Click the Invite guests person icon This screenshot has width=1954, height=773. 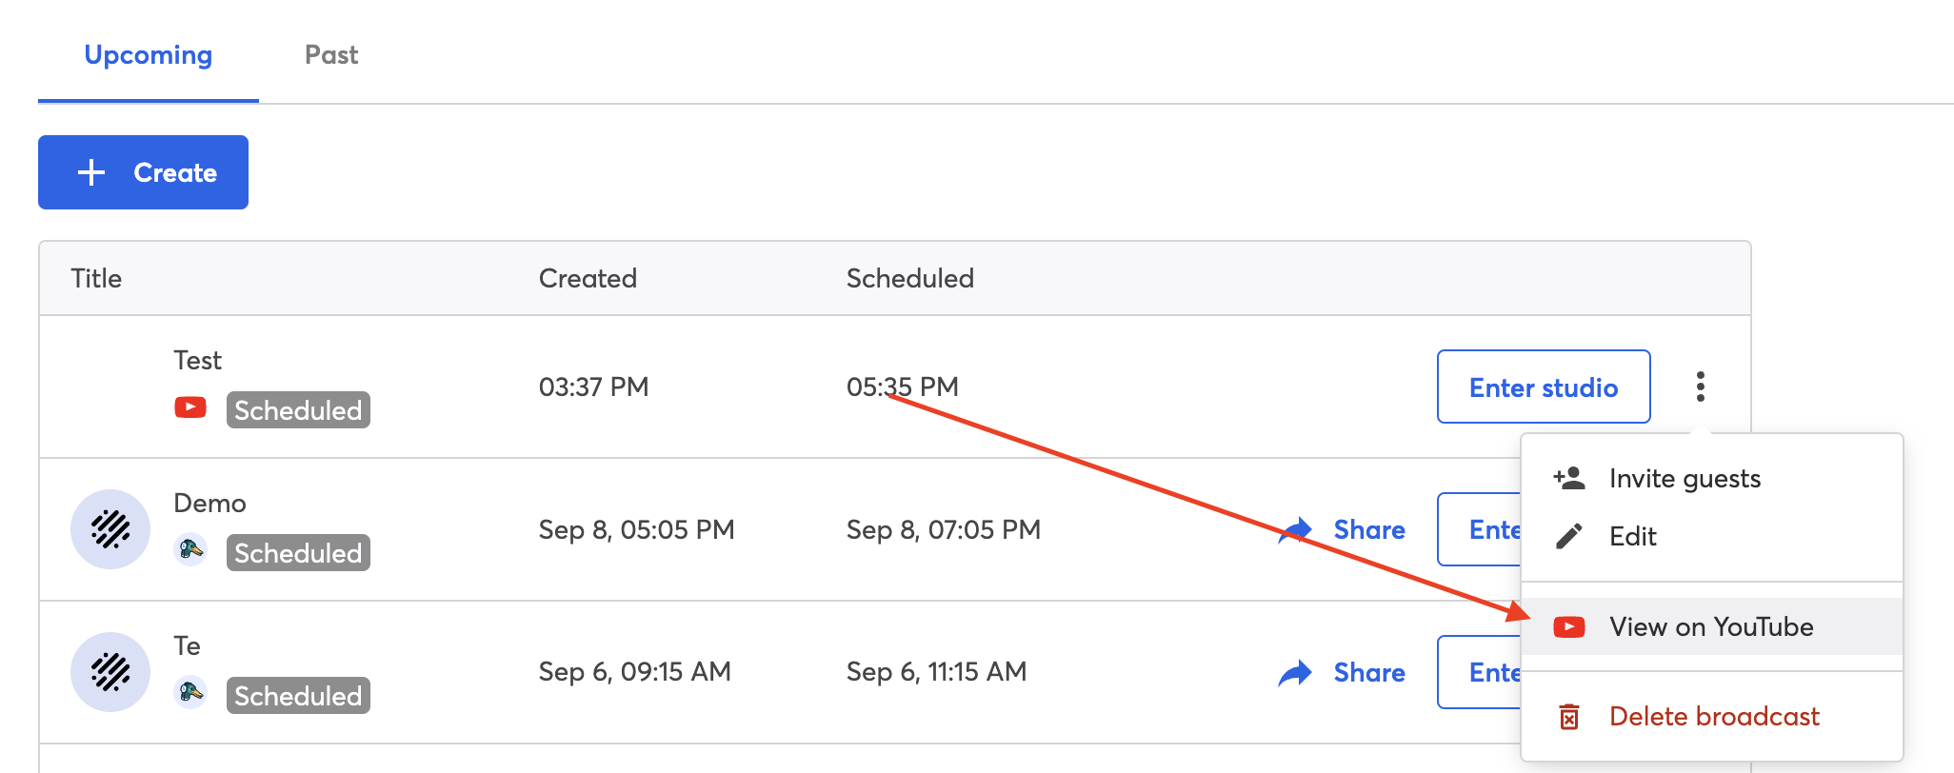[1569, 478]
